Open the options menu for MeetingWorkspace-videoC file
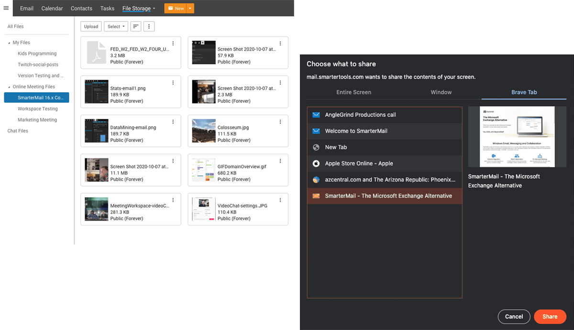Viewport: 574px width, 330px height. click(x=173, y=200)
